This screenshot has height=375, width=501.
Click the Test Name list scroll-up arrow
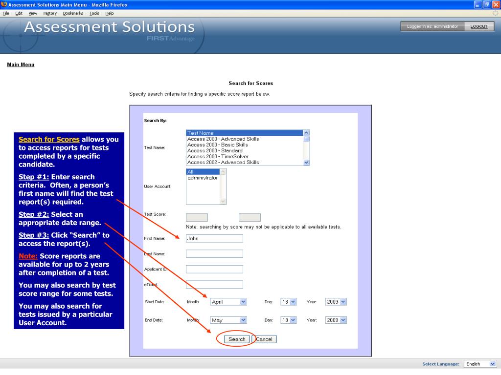coord(306,133)
